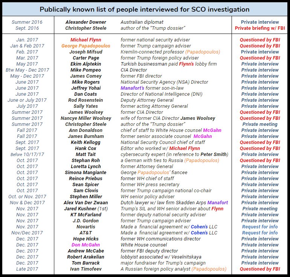The image size is (290, 277).
Task: Click the date 'Nov/Dec 2017'
Action: pyautogui.click(x=27, y=233)
